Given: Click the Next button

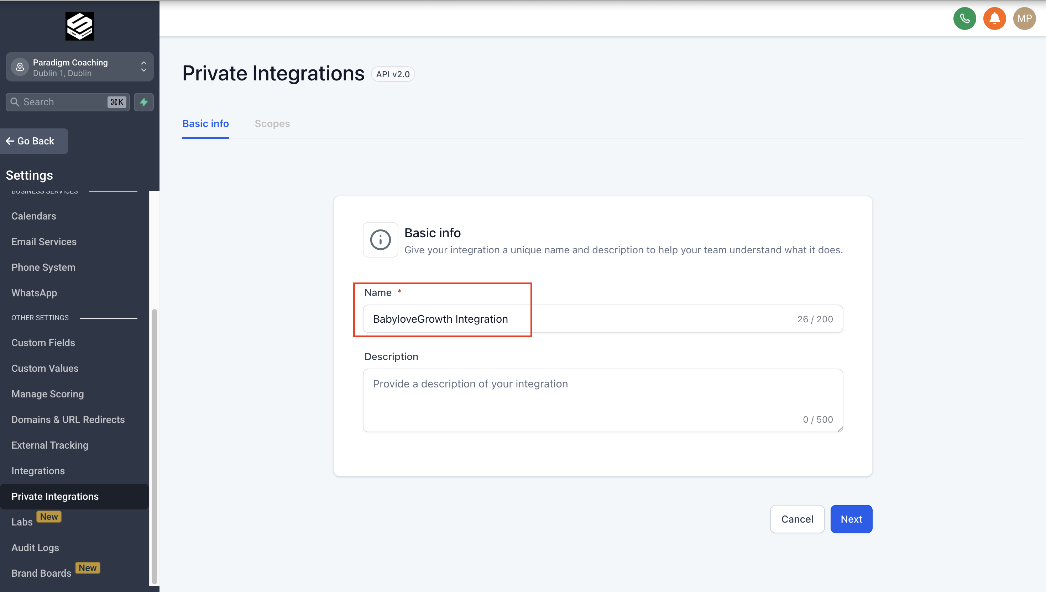Looking at the screenshot, I should click(851, 519).
